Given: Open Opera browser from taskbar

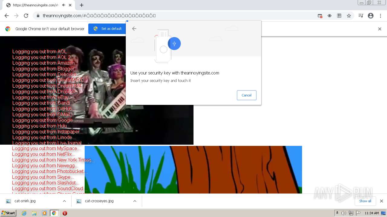Looking at the screenshot, I should [x=65, y=213].
